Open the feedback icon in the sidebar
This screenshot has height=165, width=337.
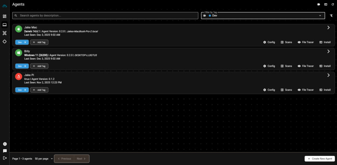(5, 151)
